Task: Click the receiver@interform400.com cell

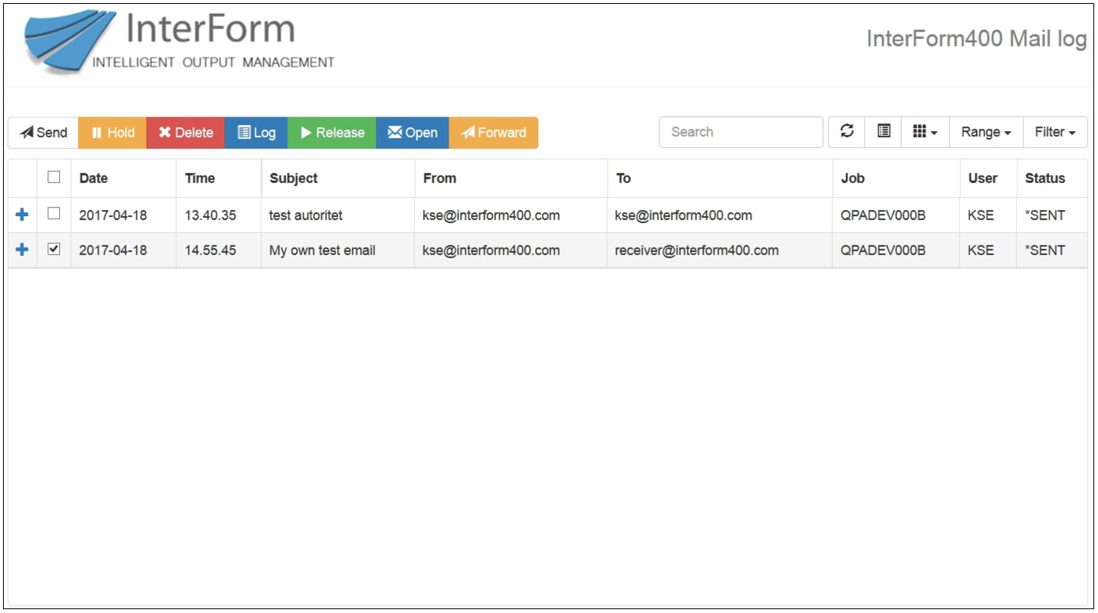Action: tap(720, 251)
